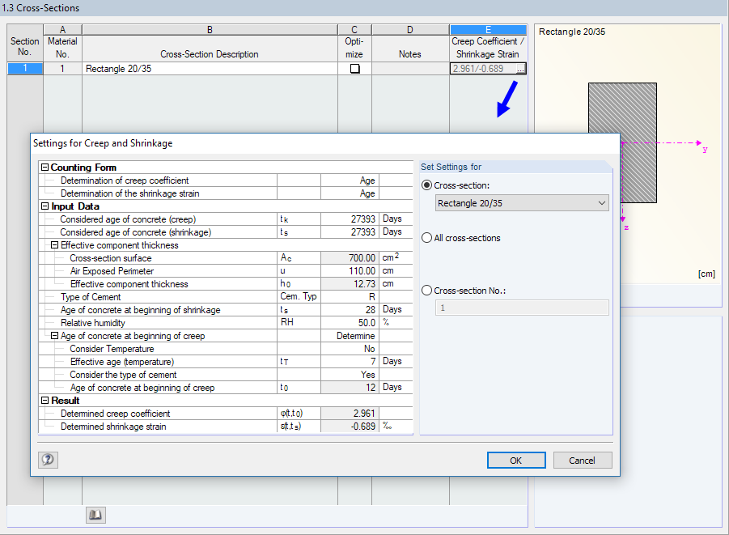The width and height of the screenshot is (729, 535).
Task: Confirm settings with the OK button
Action: pos(516,460)
